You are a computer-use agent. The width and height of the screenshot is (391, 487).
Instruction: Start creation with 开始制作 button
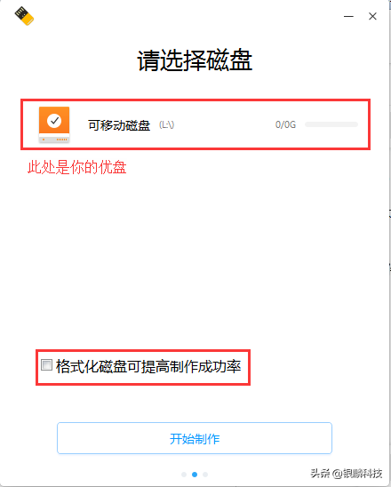[x=195, y=438]
